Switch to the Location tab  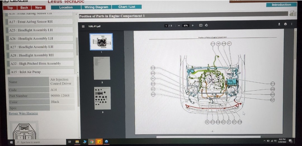point(66,7)
